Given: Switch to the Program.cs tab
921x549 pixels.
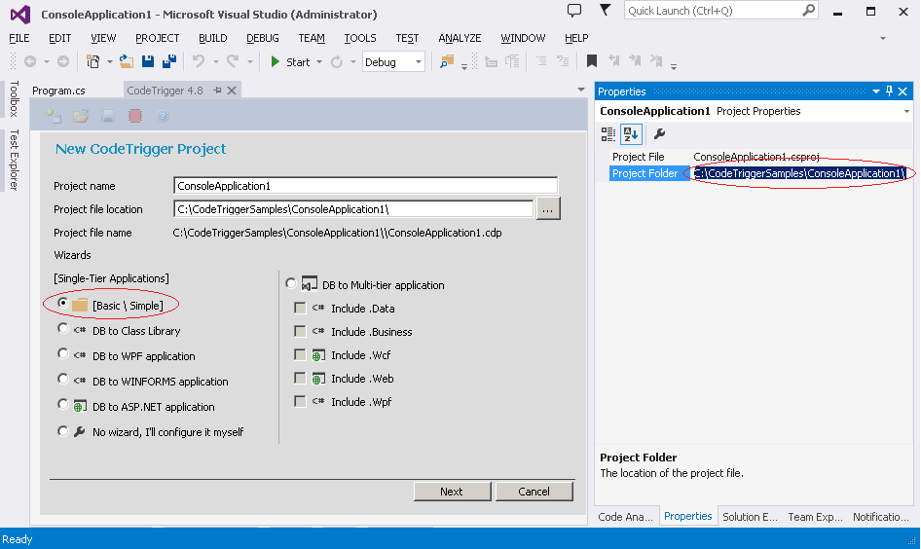Looking at the screenshot, I should (x=58, y=91).
